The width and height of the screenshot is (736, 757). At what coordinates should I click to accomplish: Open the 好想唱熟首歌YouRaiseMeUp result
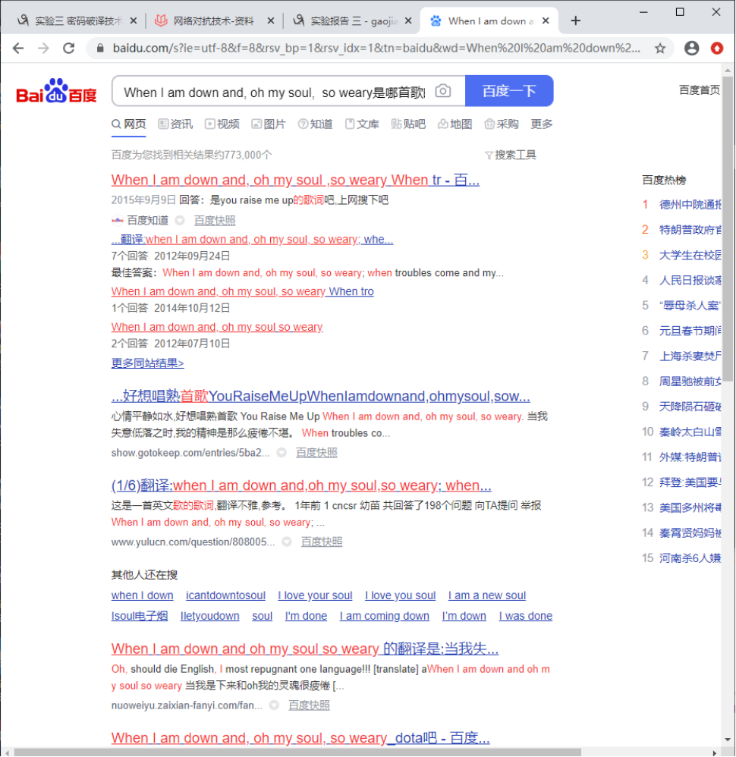(x=321, y=397)
